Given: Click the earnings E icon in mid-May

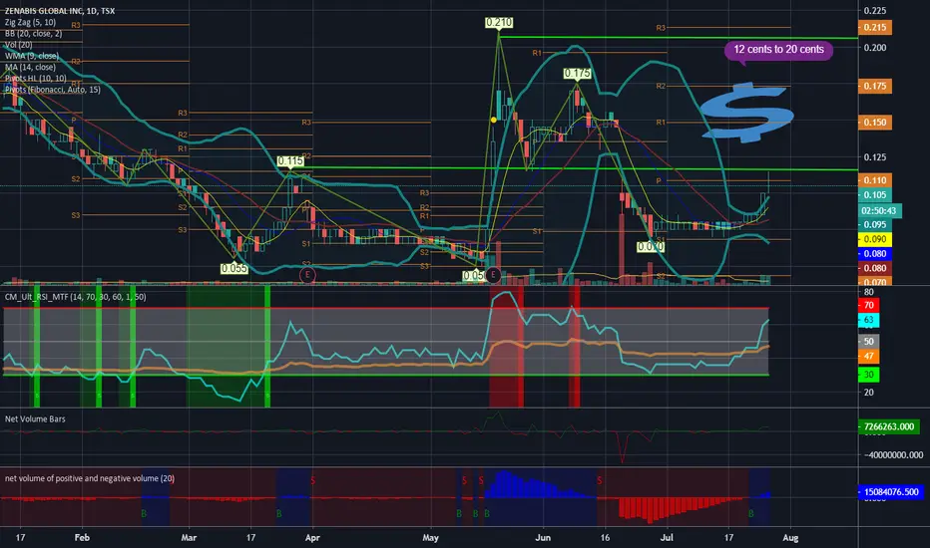Looking at the screenshot, I should coord(493,275).
